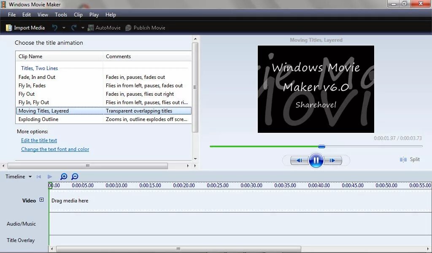Click the Play Timeline icon
Screen dimensions: 432x253
coord(50,176)
